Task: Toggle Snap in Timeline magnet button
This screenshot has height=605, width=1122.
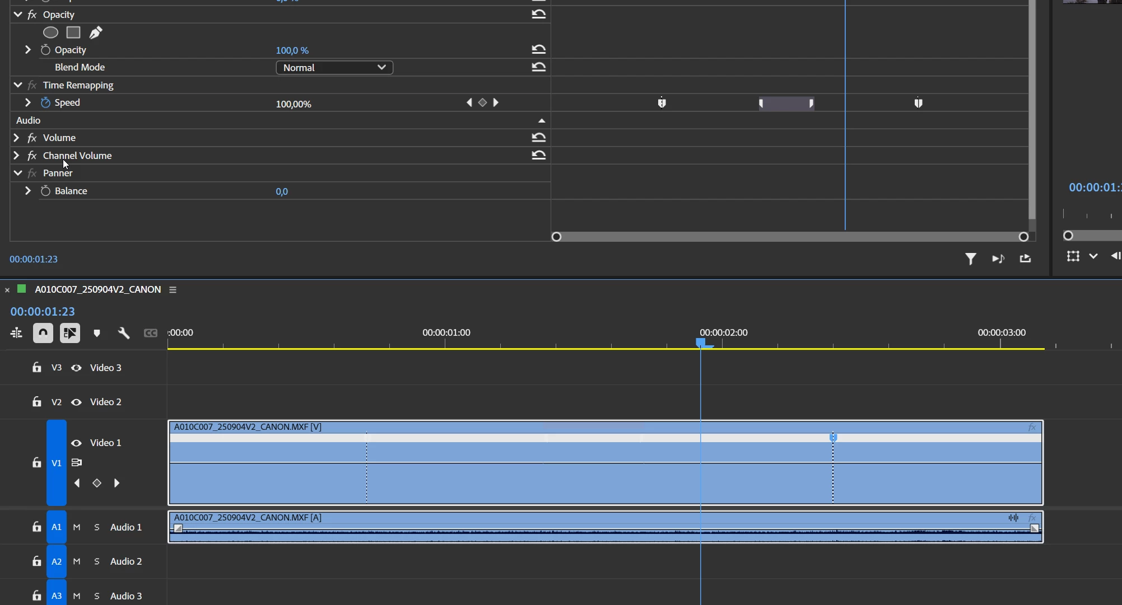Action: tap(43, 333)
